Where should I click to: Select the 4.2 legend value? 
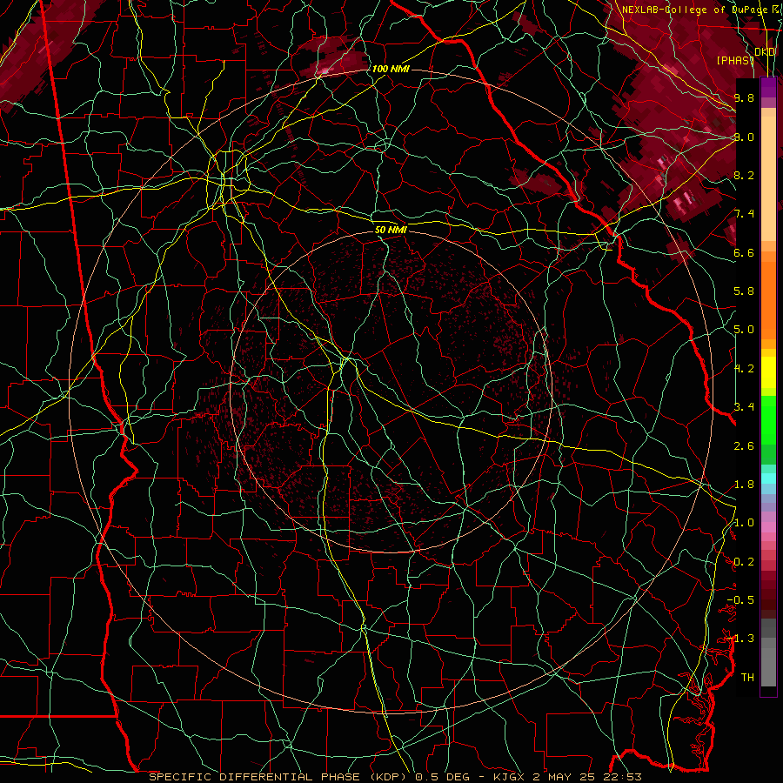point(744,369)
